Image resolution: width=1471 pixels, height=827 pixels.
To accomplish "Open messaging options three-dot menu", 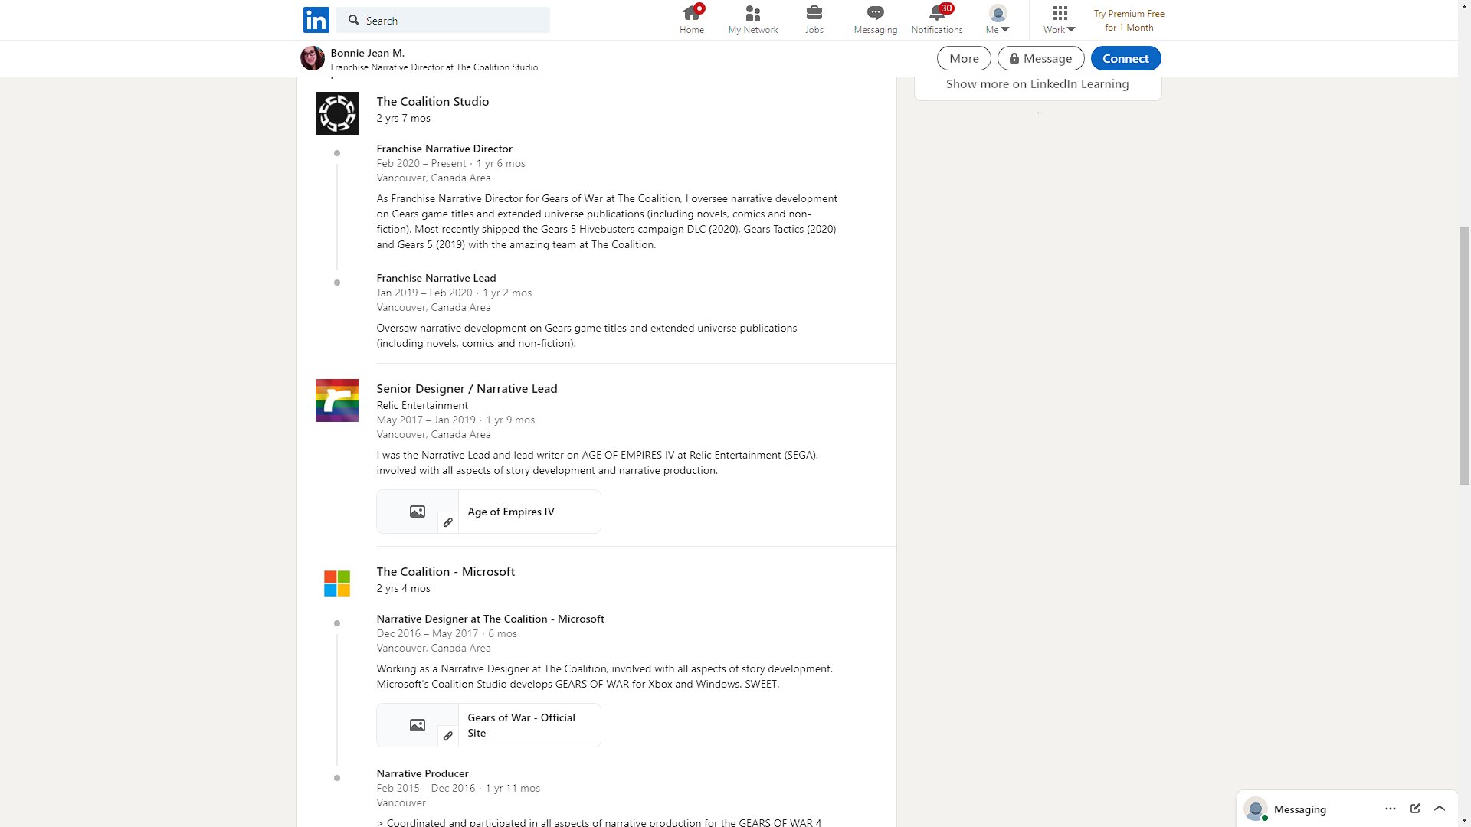I will pos(1391,809).
